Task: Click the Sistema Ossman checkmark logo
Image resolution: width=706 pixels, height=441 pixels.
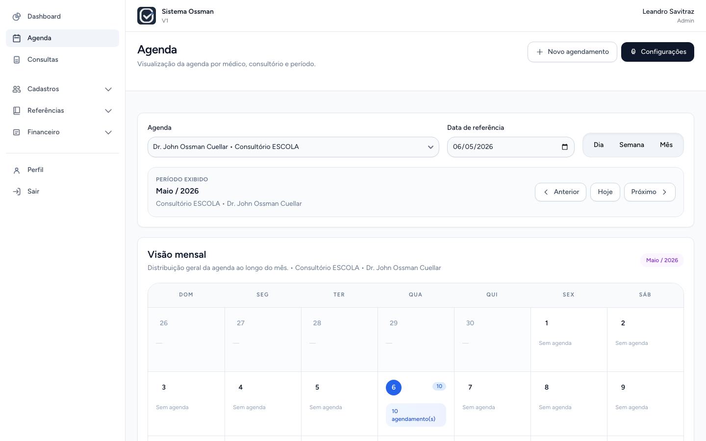Action: tap(147, 16)
